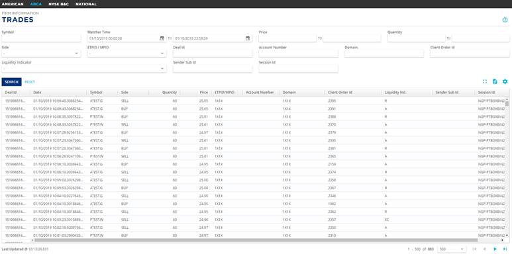This screenshot has height=254, width=512.
Task: Click Client Order Id 2350 cell
Action: [332, 228]
